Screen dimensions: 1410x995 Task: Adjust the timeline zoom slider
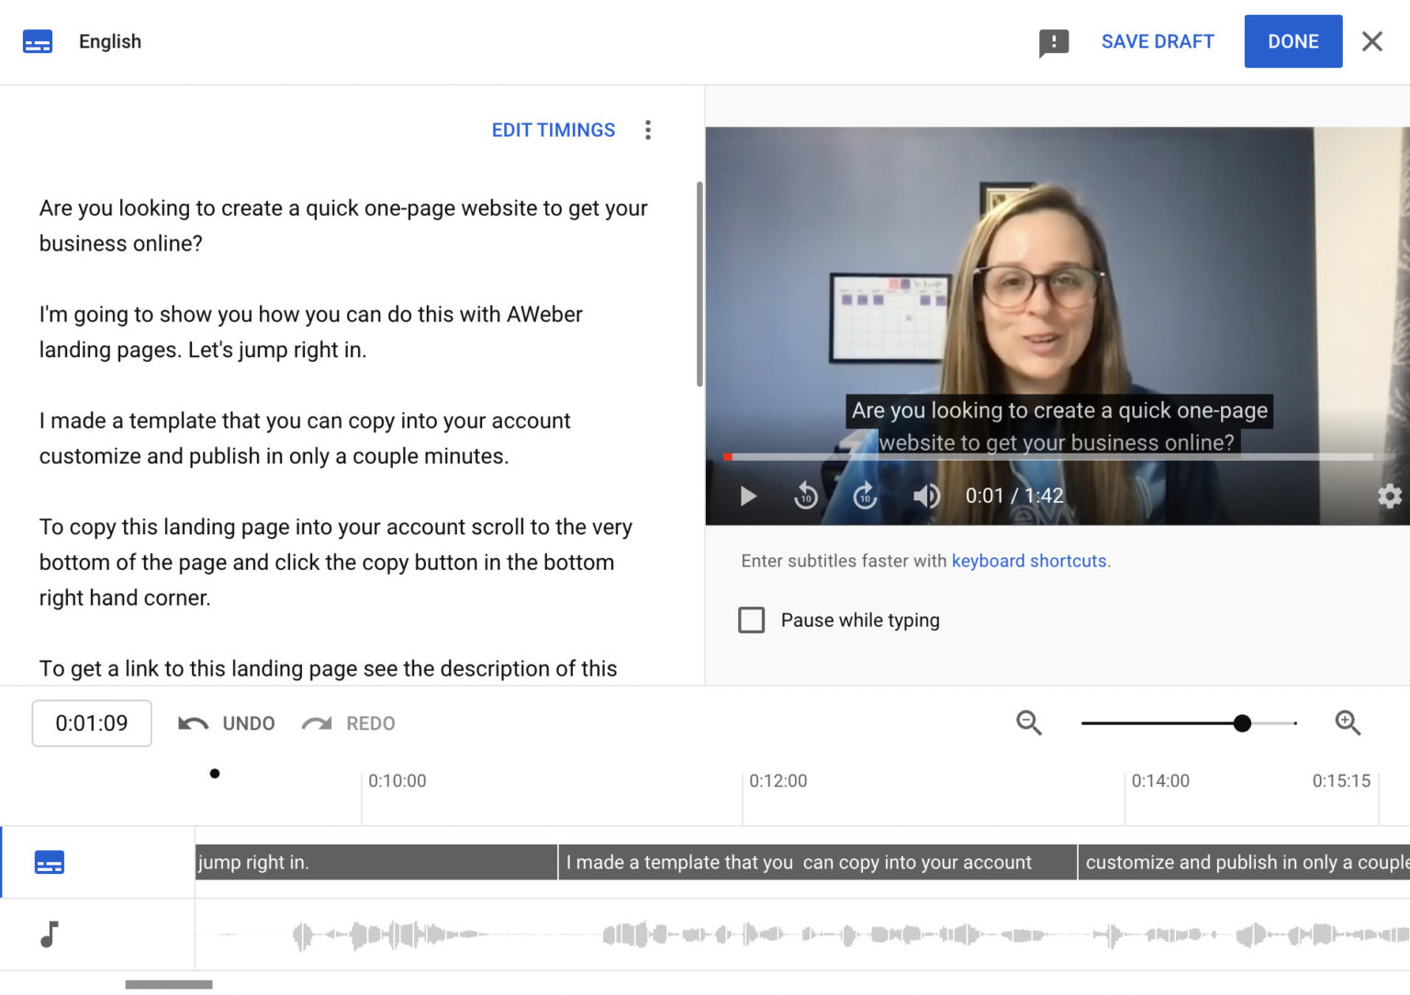[x=1243, y=723]
